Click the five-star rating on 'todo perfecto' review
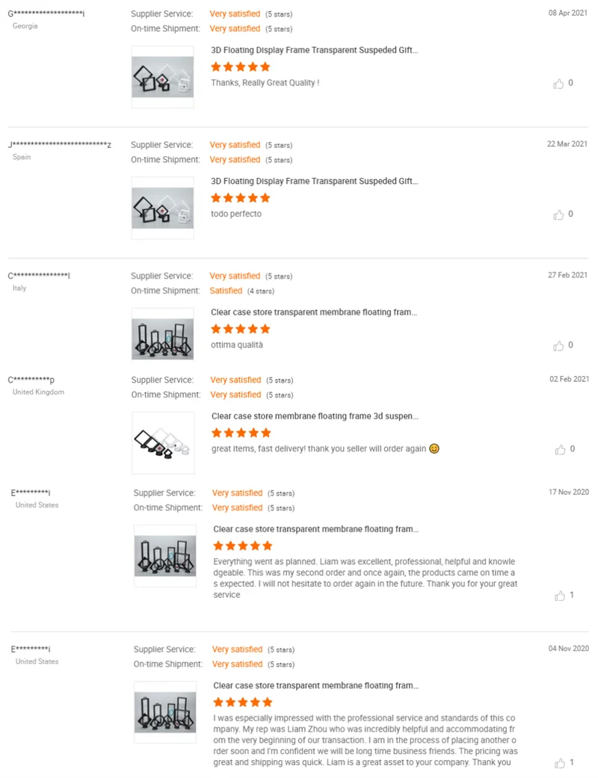Viewport: 598px width, 778px height. [240, 198]
